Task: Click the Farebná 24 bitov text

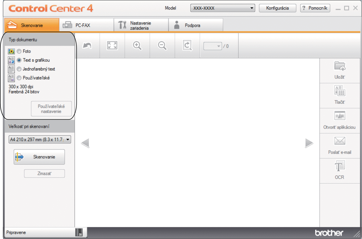Action: point(24,92)
